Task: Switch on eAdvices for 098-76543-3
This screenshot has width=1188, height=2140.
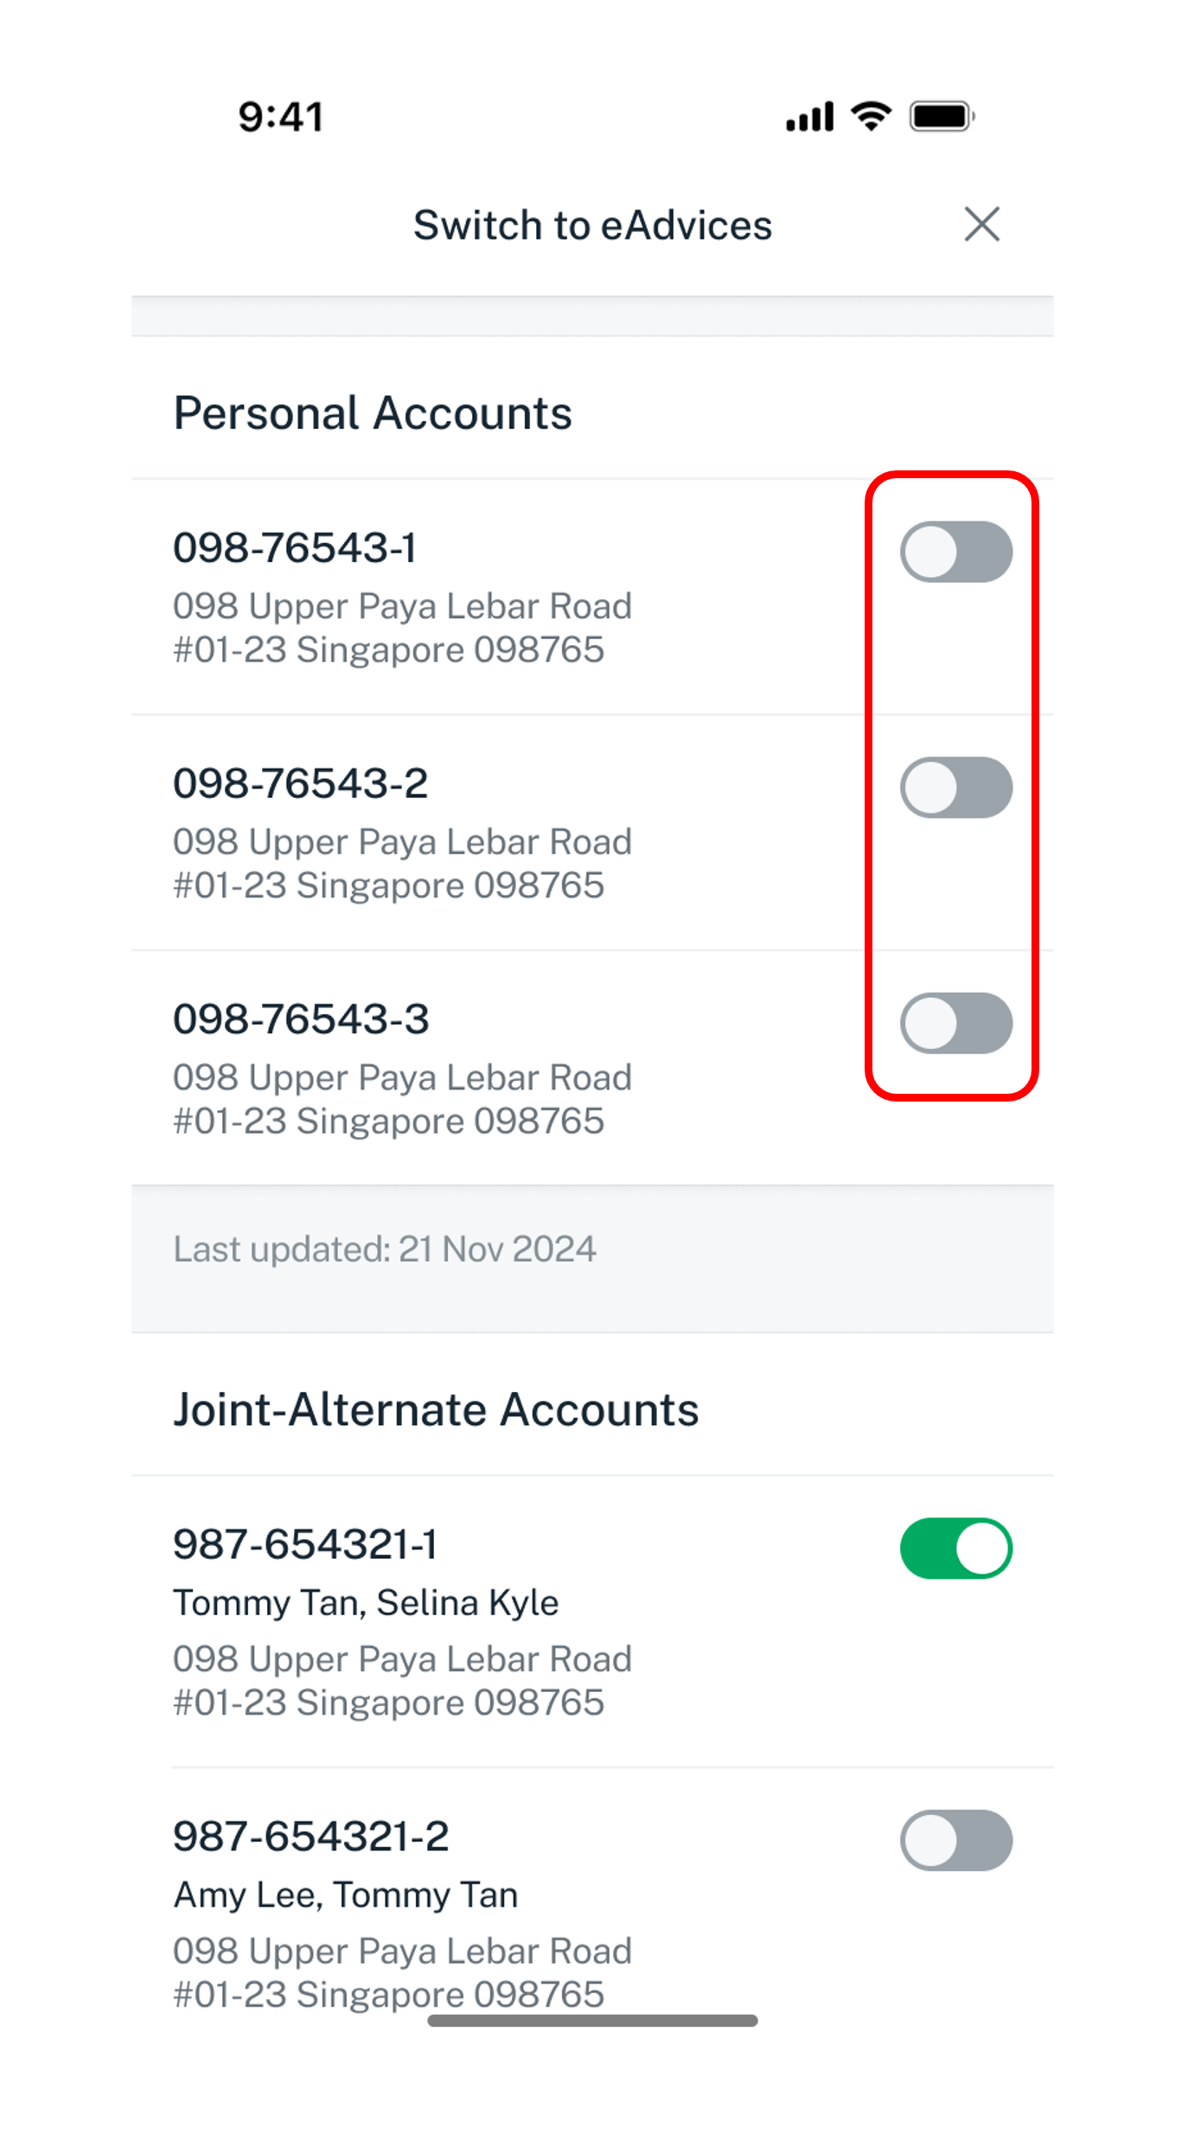Action: click(x=956, y=1023)
